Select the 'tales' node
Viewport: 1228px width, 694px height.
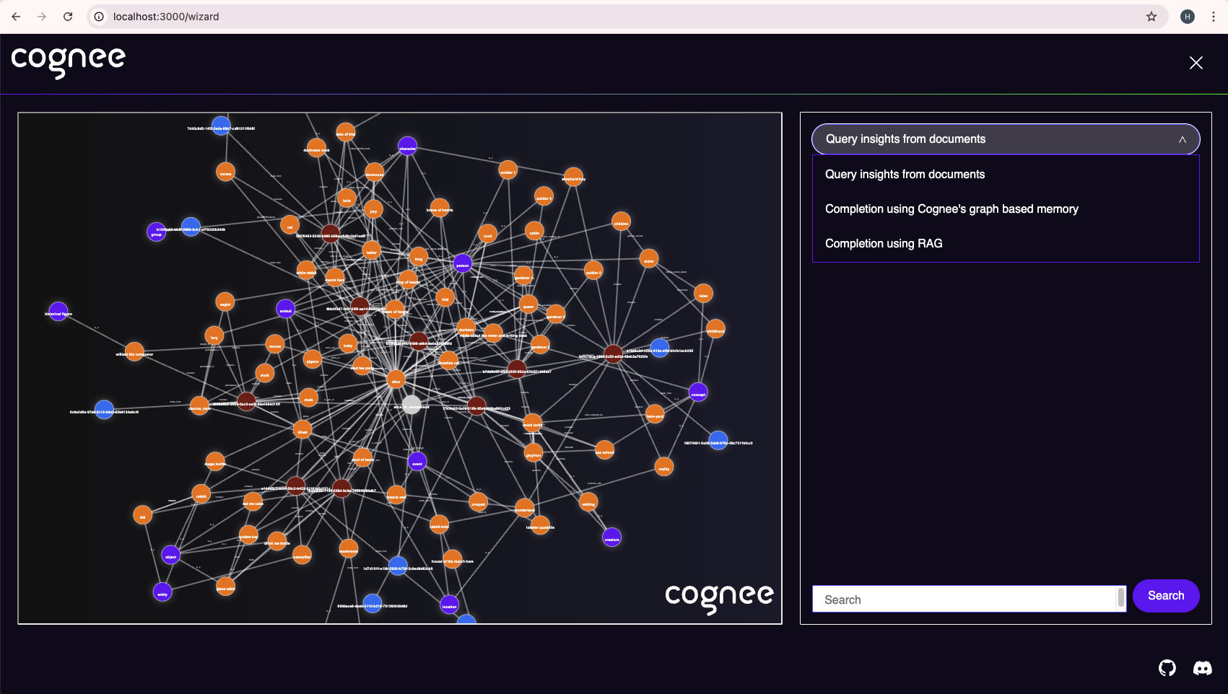[x=703, y=294]
